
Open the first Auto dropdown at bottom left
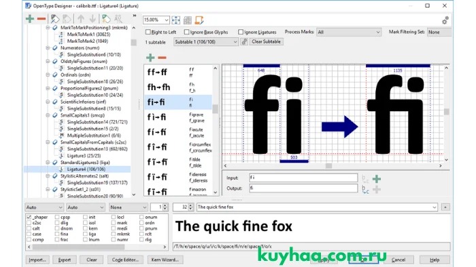pos(44,207)
